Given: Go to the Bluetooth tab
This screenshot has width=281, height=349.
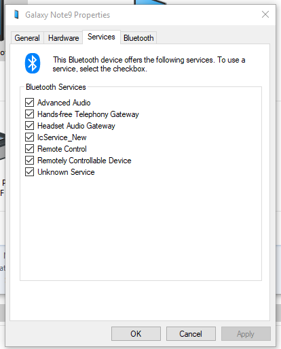Looking at the screenshot, I should 138,38.
